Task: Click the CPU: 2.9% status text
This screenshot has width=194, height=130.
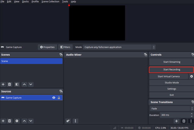Action: point(160,128)
